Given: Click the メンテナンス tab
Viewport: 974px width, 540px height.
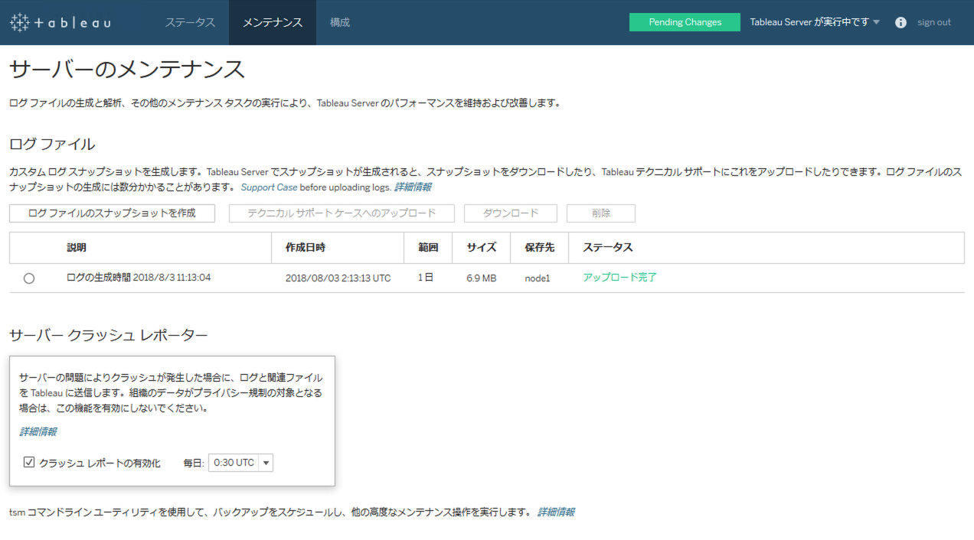Looking at the screenshot, I should pos(272,22).
